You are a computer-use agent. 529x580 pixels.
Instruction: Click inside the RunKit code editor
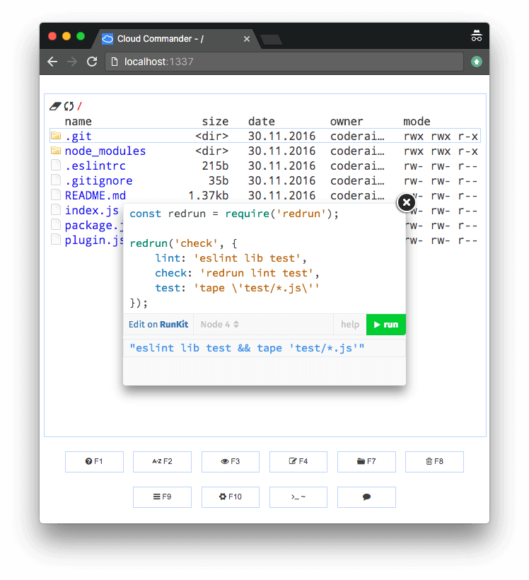pos(264,258)
